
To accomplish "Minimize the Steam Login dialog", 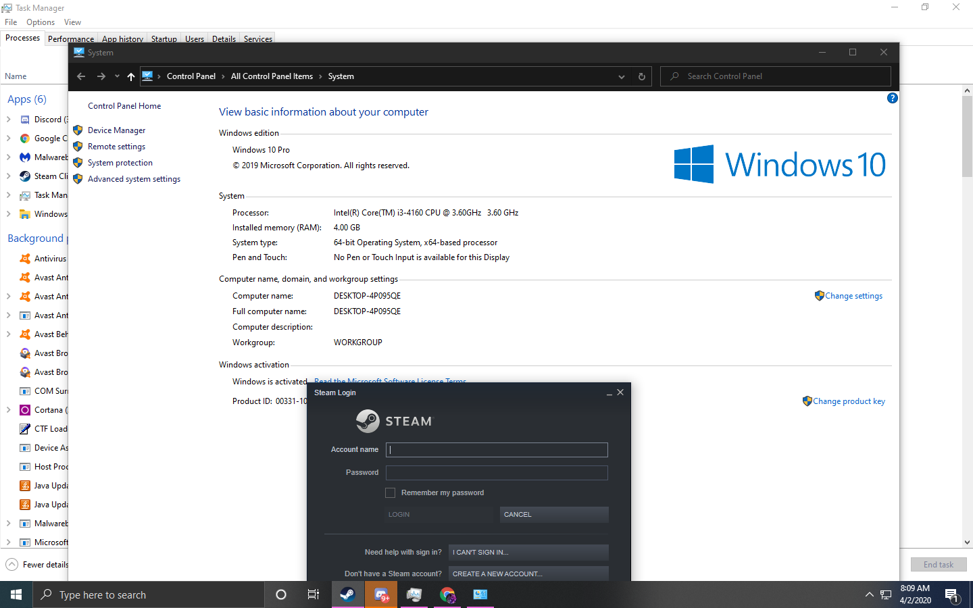I will coord(609,393).
